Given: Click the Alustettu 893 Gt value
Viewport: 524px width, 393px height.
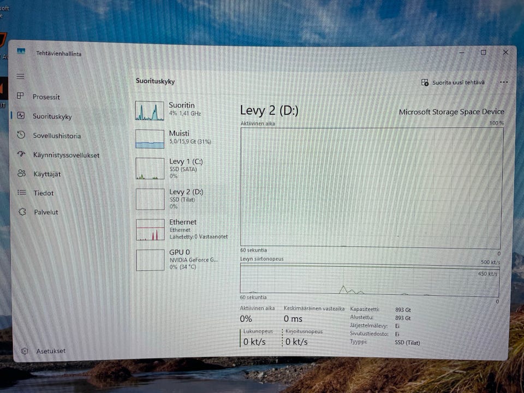Looking at the screenshot, I should pyautogui.click(x=403, y=318).
